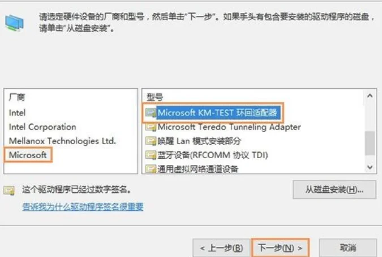Click the model list scroll down arrow
The height and width of the screenshot is (257, 382).
click(370, 167)
